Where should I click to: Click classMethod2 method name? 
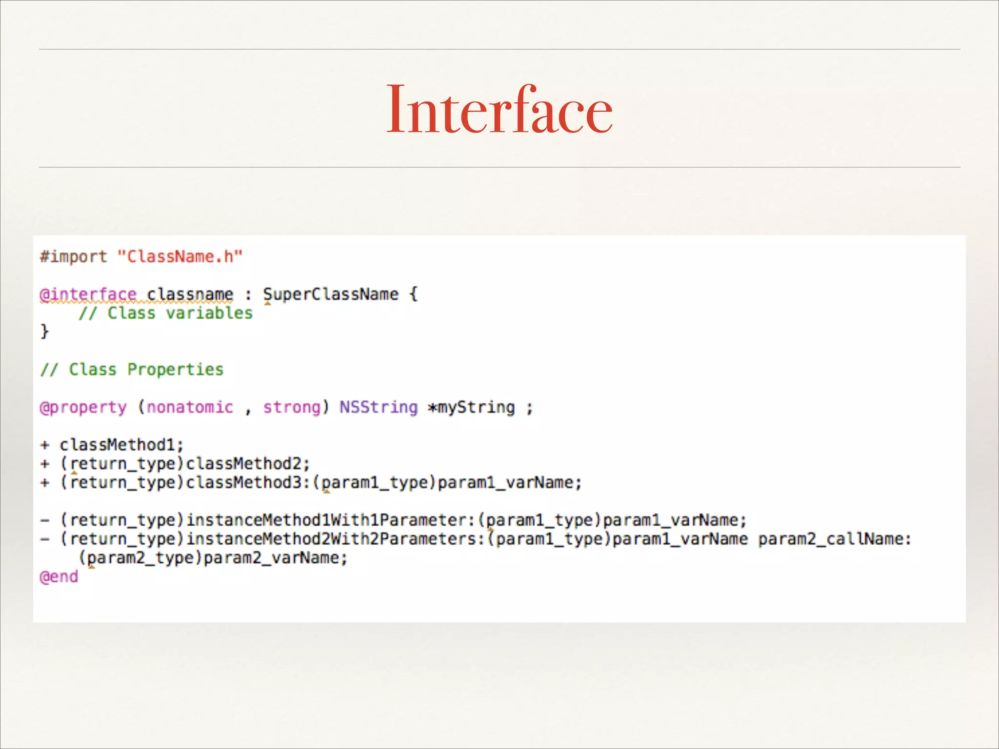(x=244, y=464)
